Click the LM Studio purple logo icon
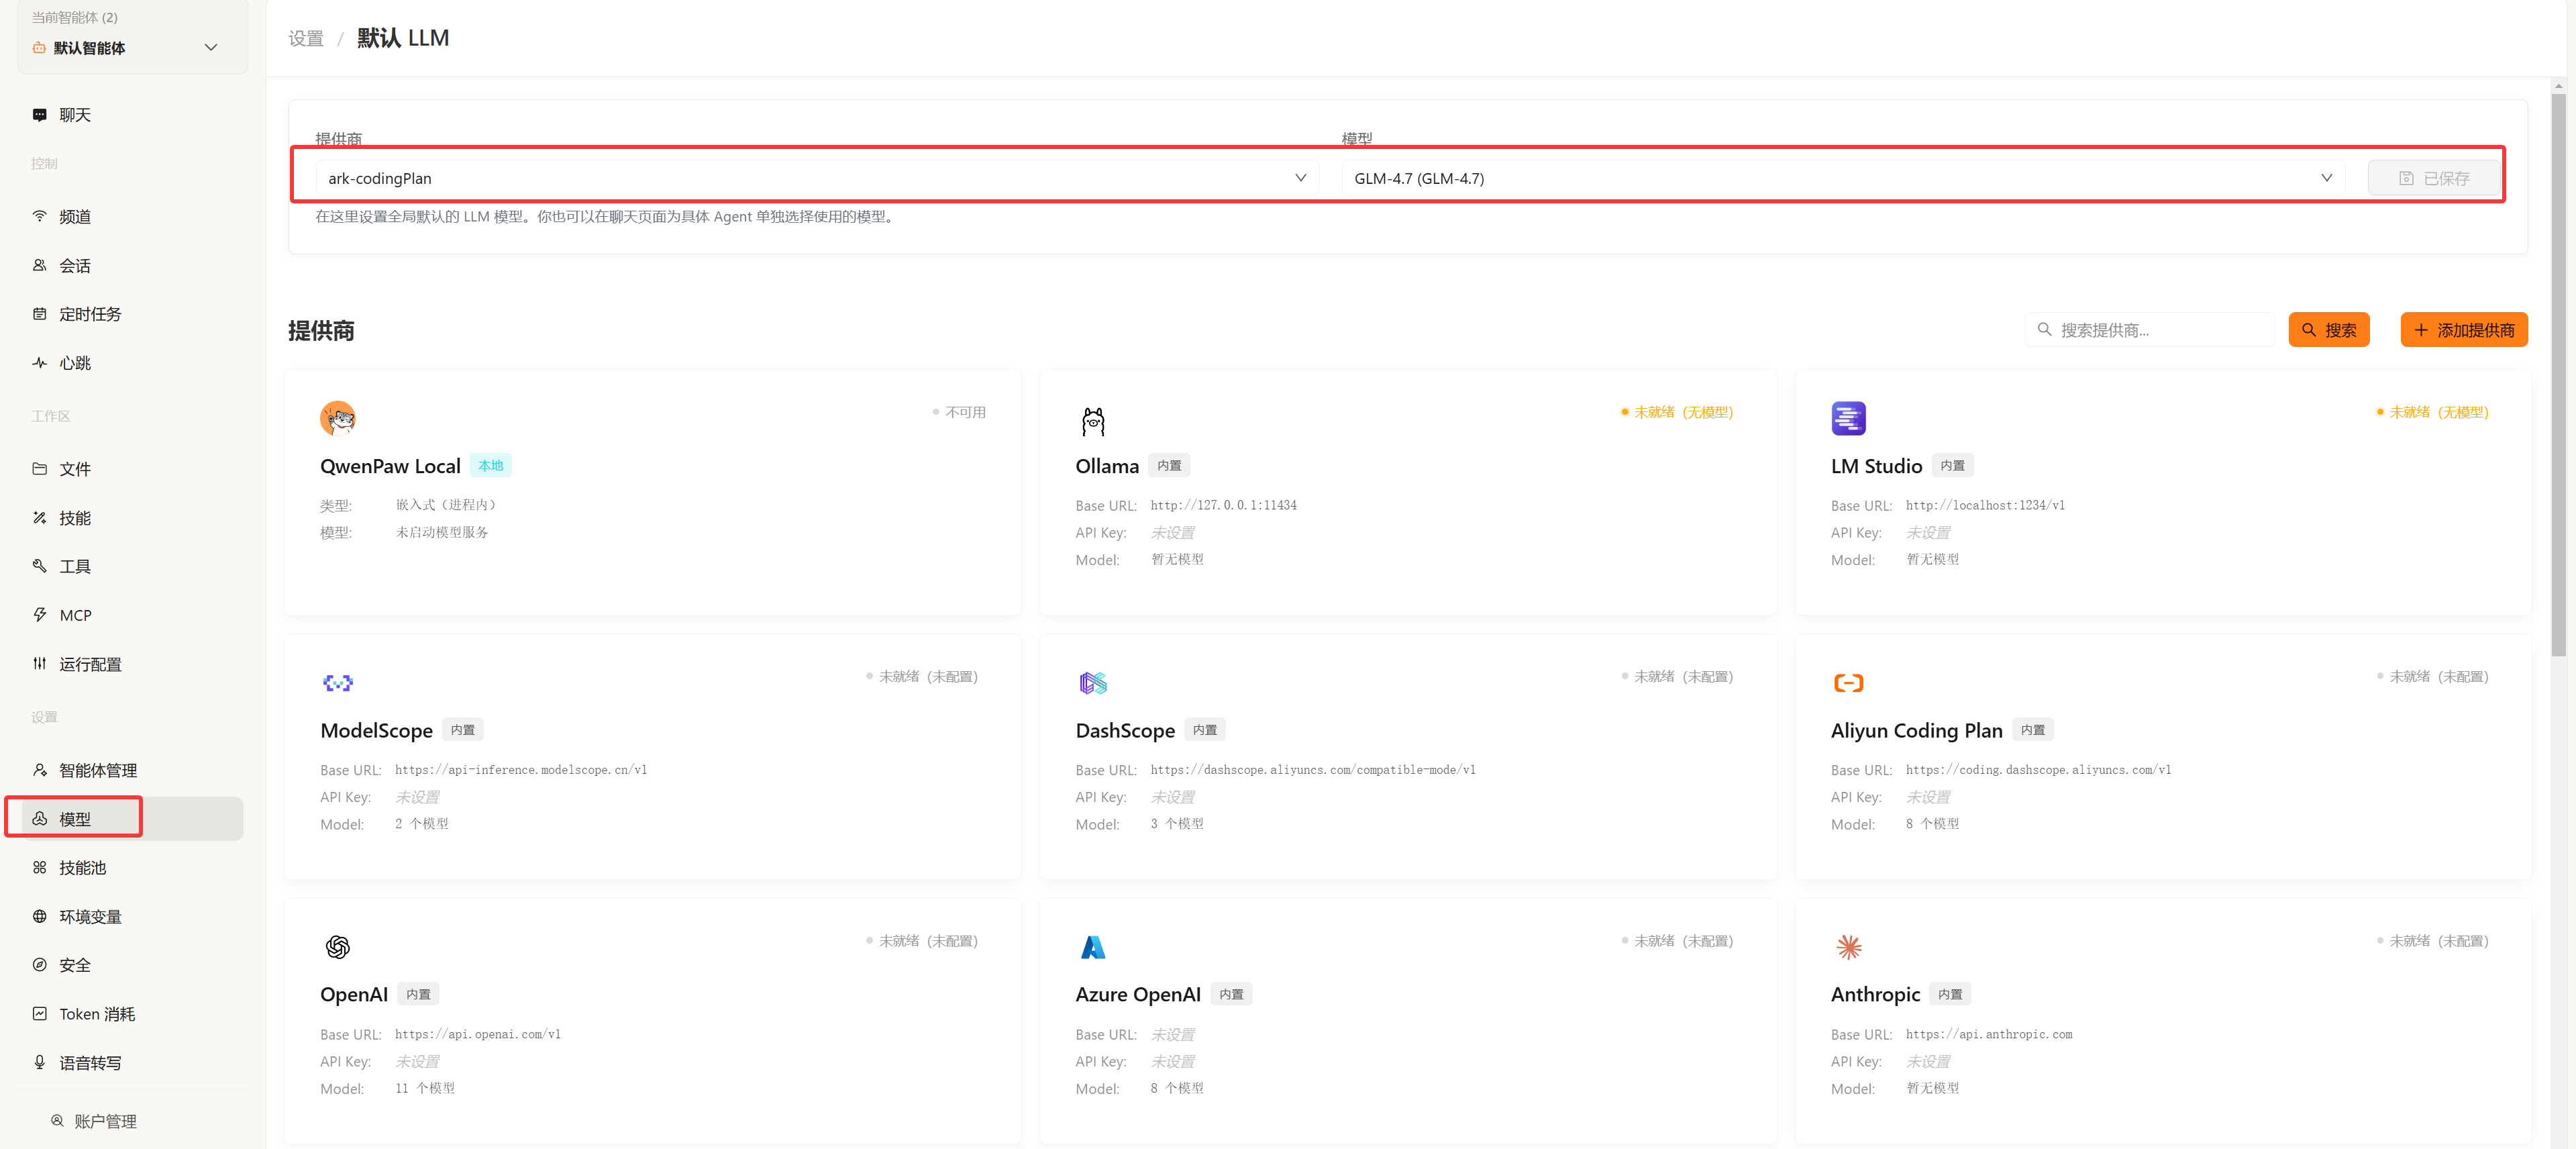 [1848, 418]
